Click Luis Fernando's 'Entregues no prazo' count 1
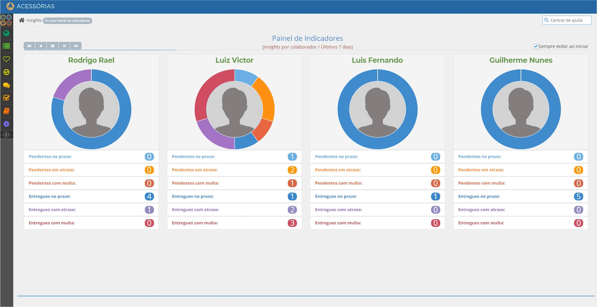Screen dimensions: 597x307 [x=436, y=196]
